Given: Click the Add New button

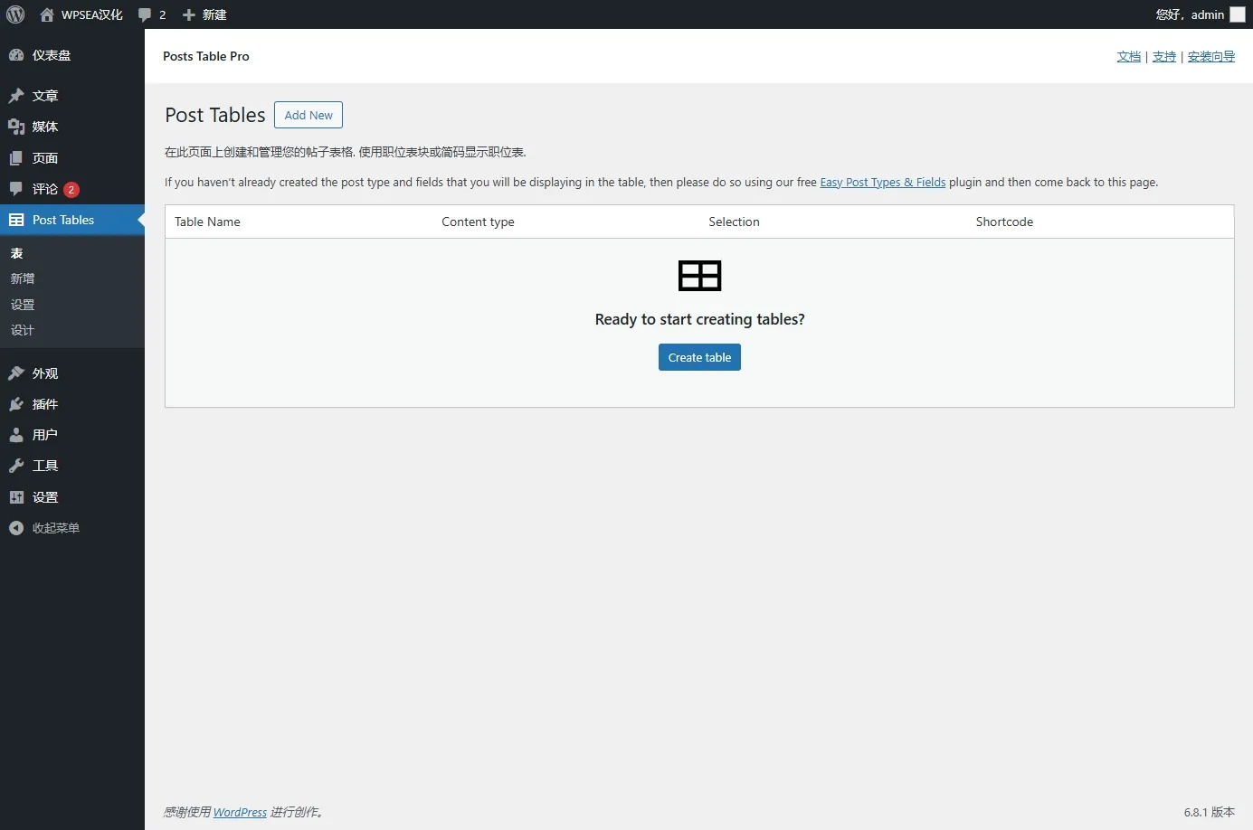Looking at the screenshot, I should (309, 115).
